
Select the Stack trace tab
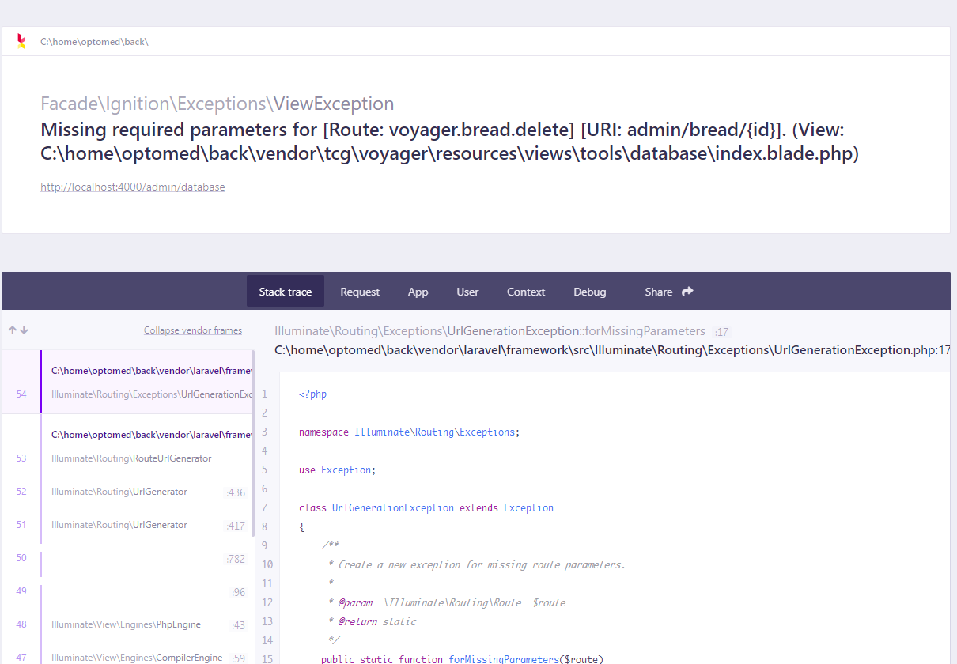pyautogui.click(x=285, y=291)
